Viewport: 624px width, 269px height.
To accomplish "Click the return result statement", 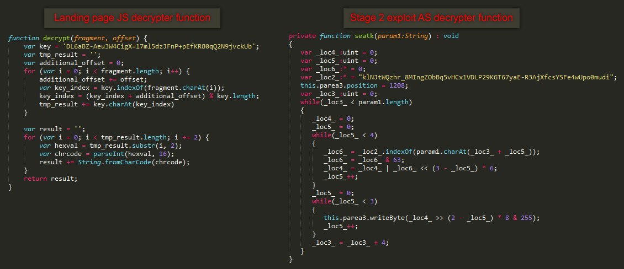I will click(51, 179).
